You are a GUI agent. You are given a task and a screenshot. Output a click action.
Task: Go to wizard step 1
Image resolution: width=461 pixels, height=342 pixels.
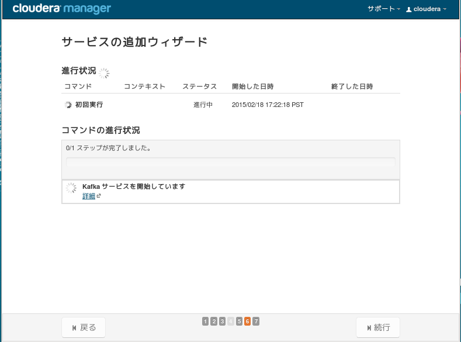click(x=205, y=322)
